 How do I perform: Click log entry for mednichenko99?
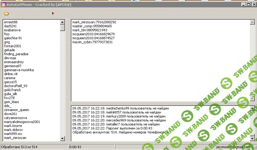coord(121,108)
